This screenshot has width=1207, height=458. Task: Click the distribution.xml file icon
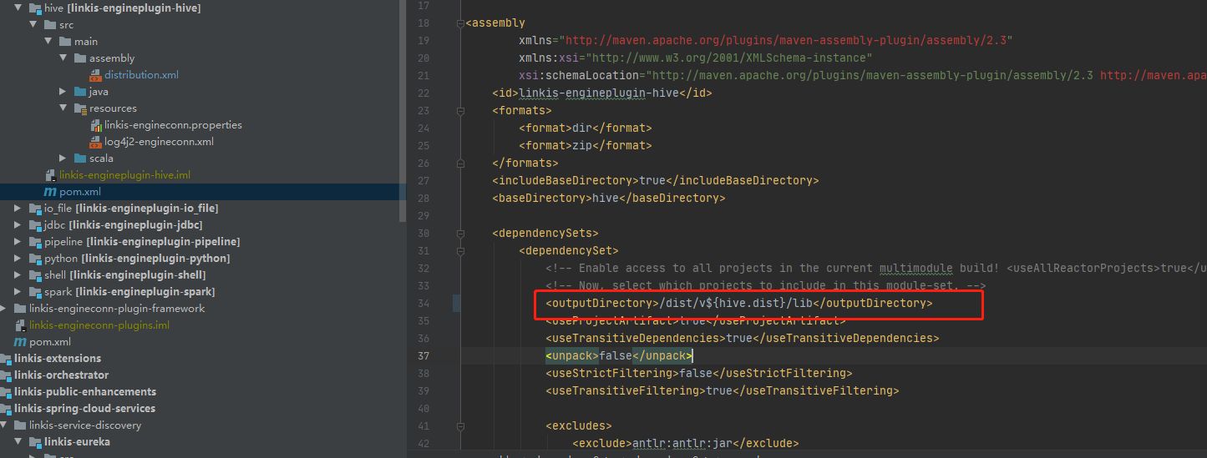click(x=95, y=74)
